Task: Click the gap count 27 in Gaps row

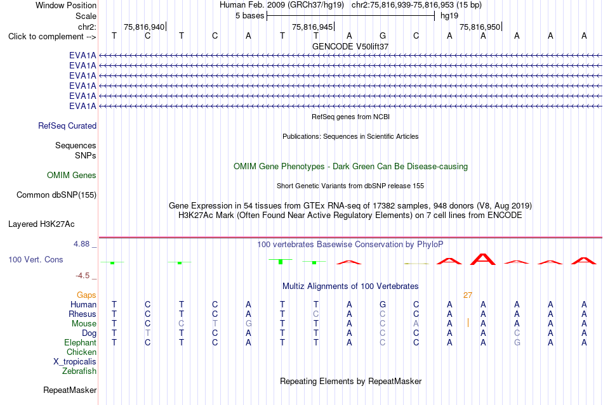Action: pos(467,295)
